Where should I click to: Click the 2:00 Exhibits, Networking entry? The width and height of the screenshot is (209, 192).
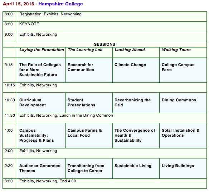(38, 151)
